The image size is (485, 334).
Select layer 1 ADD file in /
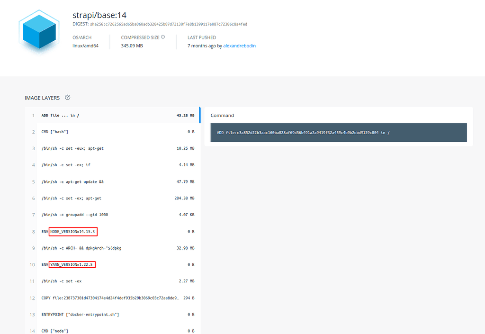[114, 115]
